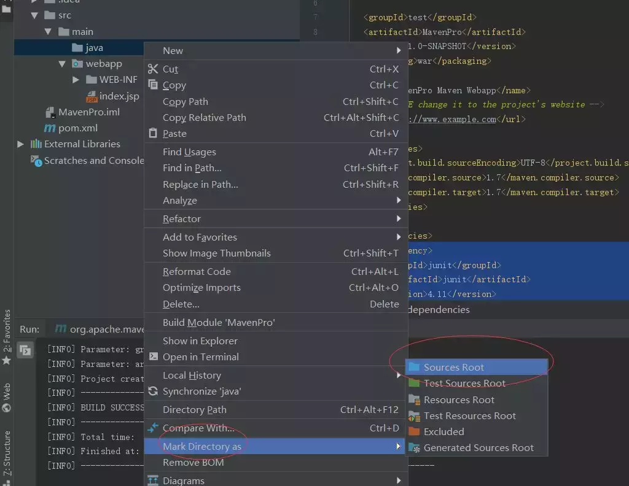Choose Remove BOM
629x486 pixels.
pyautogui.click(x=276, y=462)
